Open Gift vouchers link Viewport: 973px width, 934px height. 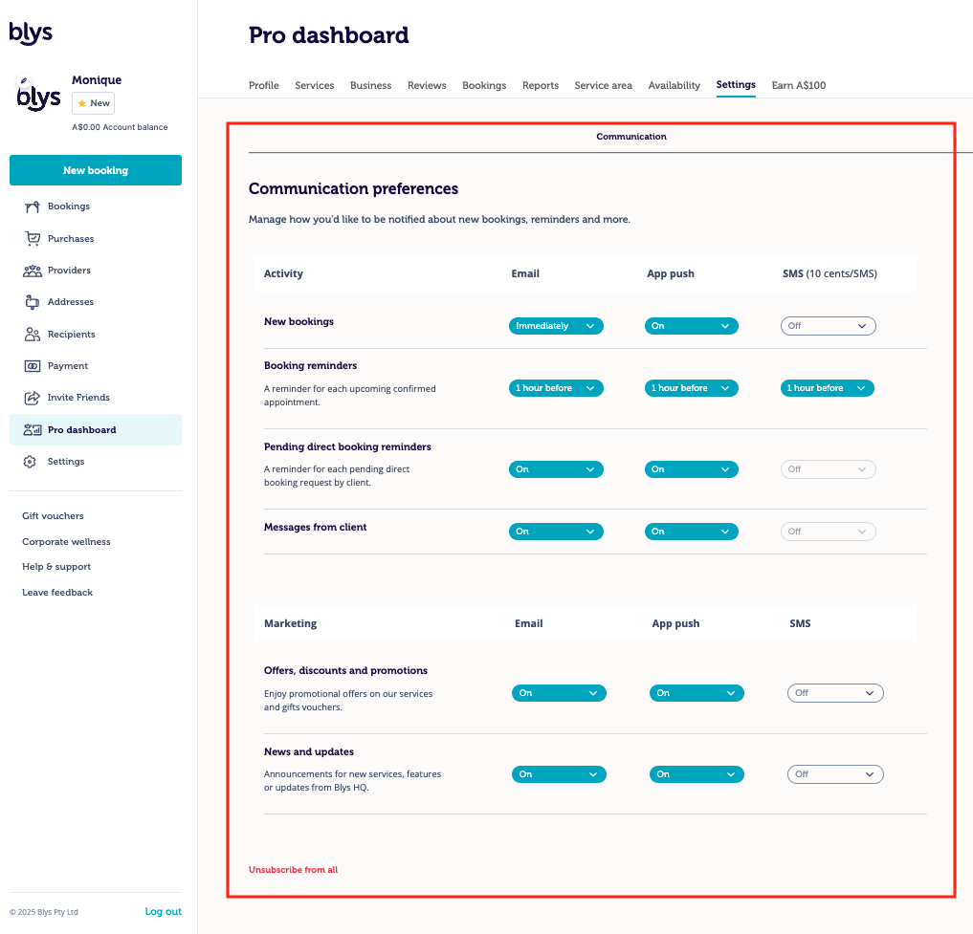(x=53, y=516)
